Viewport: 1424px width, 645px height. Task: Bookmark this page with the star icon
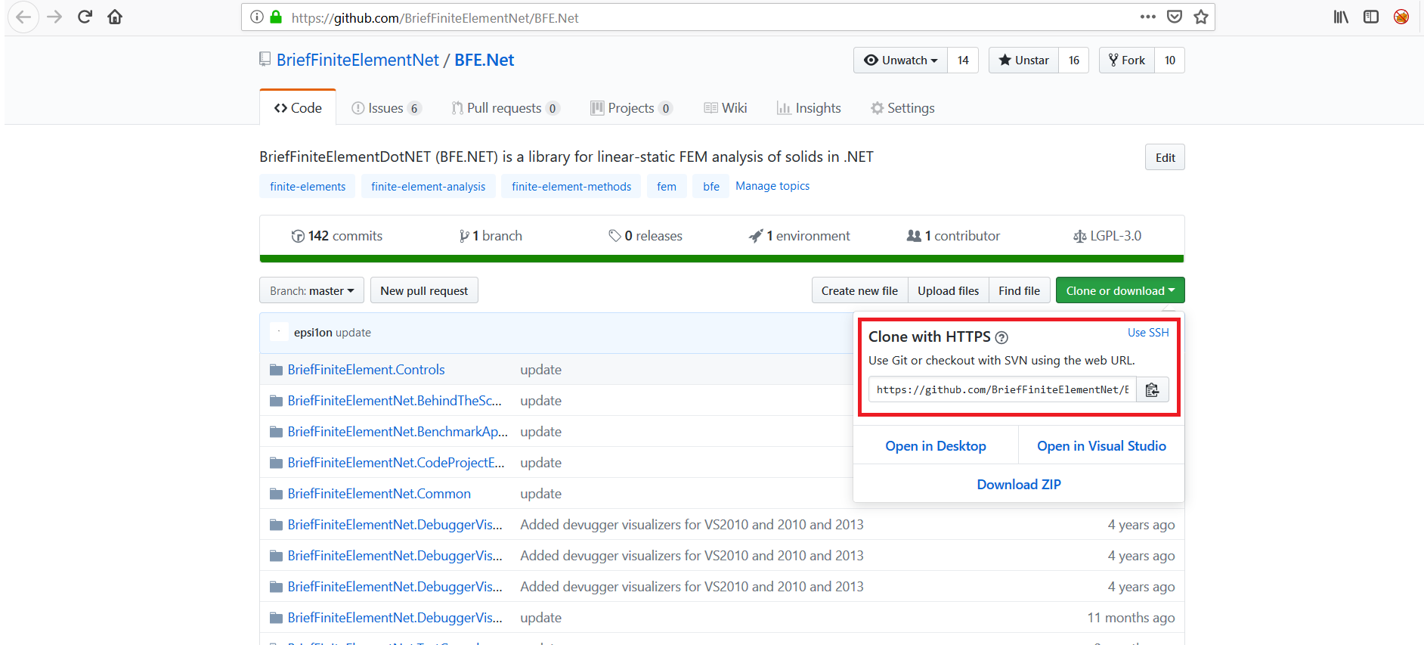[x=1201, y=17]
